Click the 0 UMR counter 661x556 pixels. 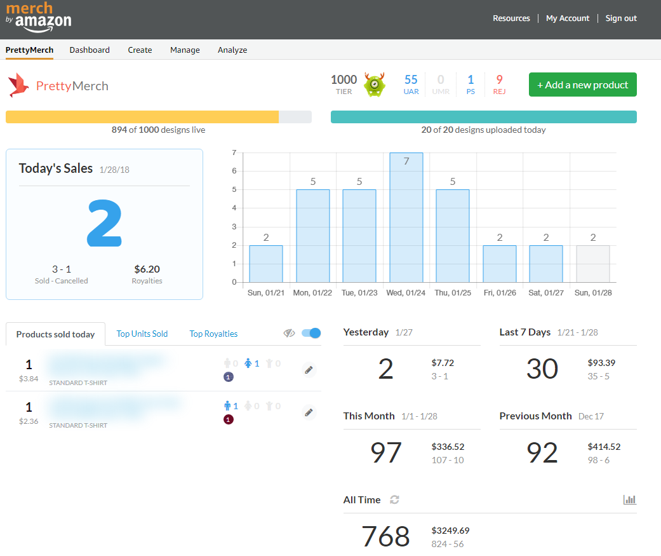pos(441,85)
